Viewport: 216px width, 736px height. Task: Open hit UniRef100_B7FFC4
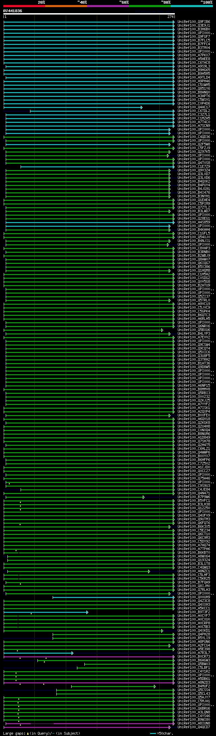click(194, 44)
